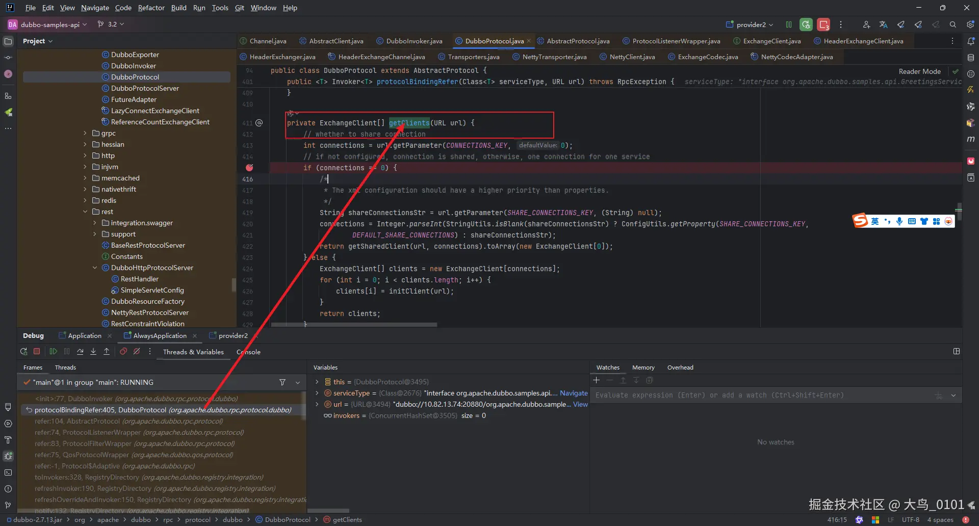The width and height of the screenshot is (979, 526).
Task: Click the 4 spaces indent status item
Action: click(940, 520)
